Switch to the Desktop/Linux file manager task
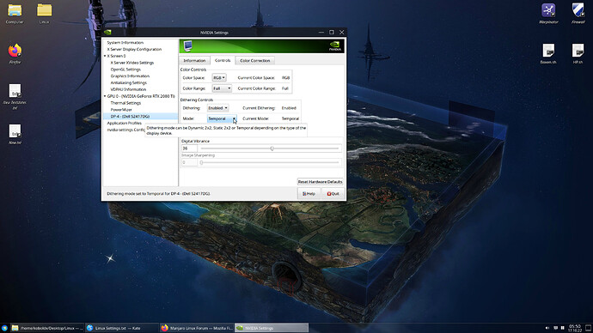The image size is (593, 333). point(46,328)
